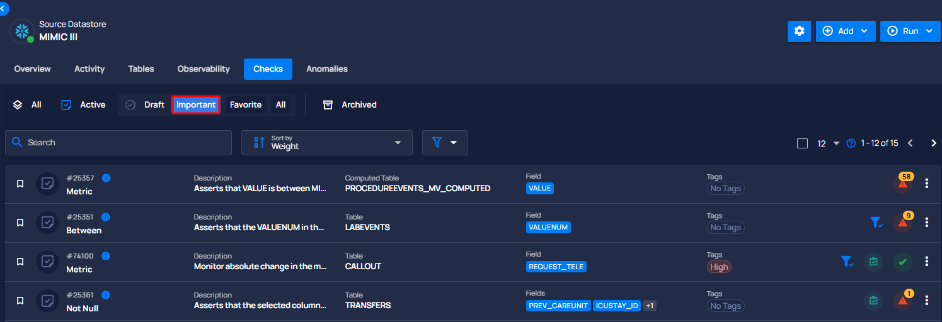Bookmark check #25351

click(x=20, y=223)
